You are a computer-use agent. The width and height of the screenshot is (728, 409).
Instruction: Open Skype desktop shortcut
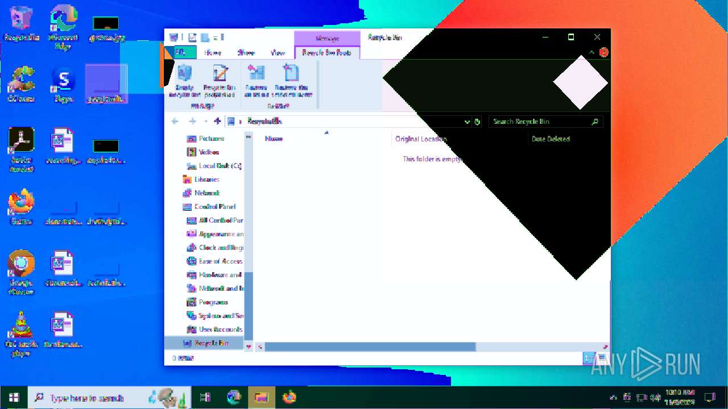pyautogui.click(x=63, y=85)
